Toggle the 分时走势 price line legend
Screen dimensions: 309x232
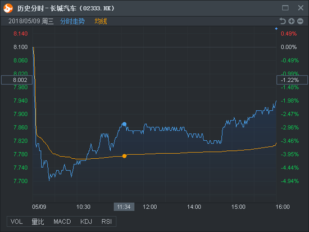72,21
